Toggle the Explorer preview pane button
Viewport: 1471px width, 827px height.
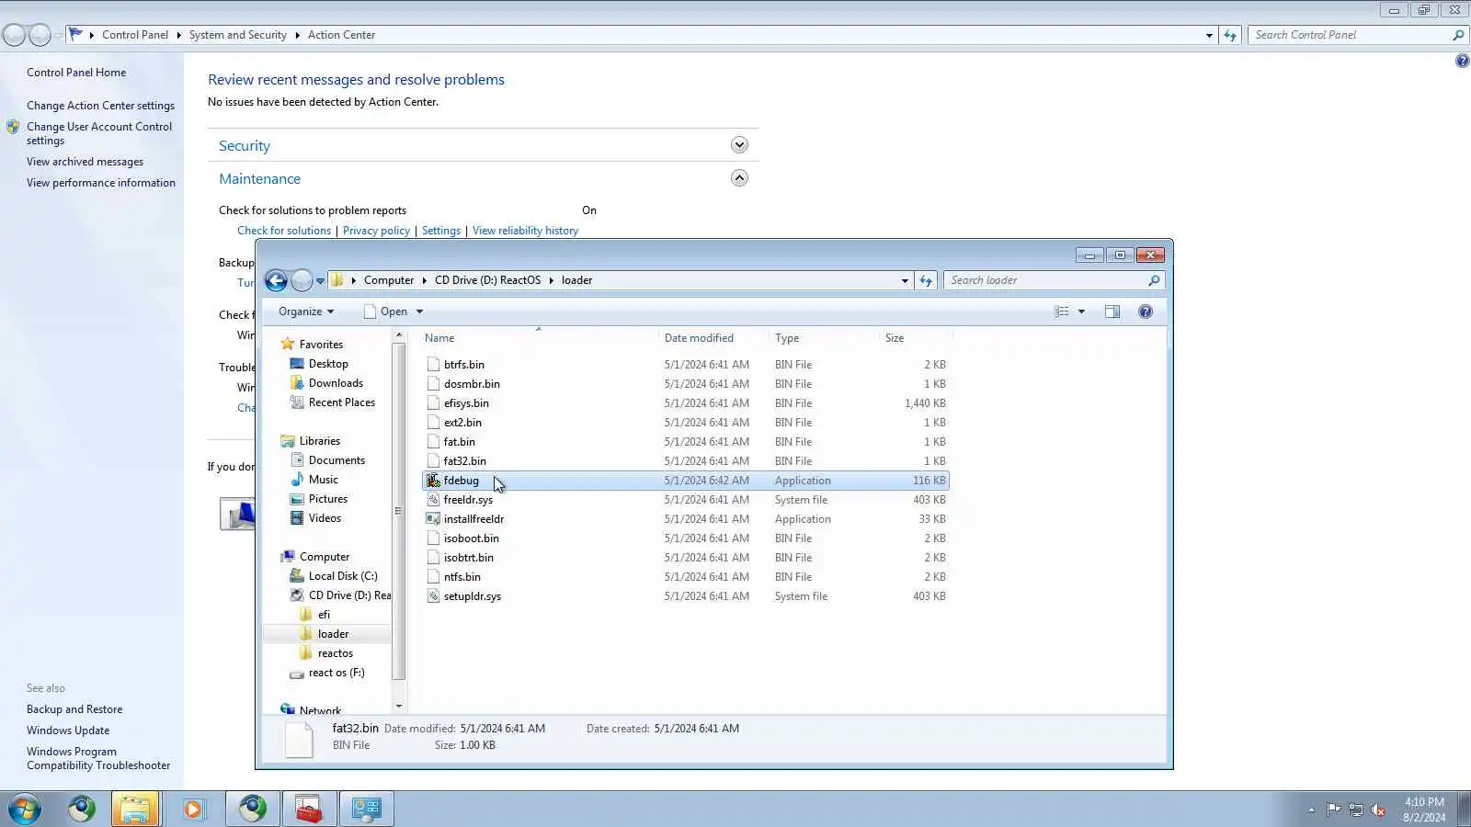1112,312
